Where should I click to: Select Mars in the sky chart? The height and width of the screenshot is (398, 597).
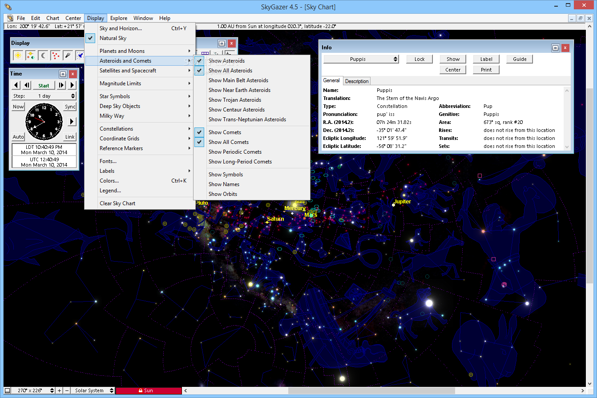point(305,218)
